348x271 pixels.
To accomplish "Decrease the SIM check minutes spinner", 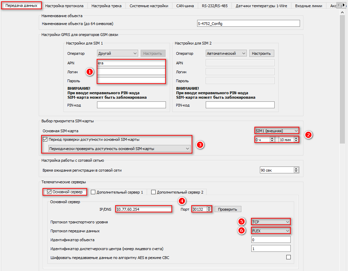I will pos(296,141).
